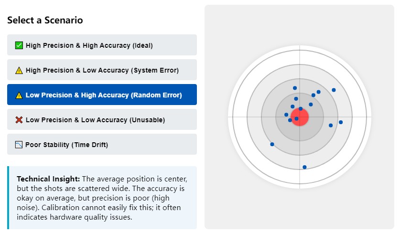
Task: Click the bold Technical Insight label
Action: coord(48,179)
